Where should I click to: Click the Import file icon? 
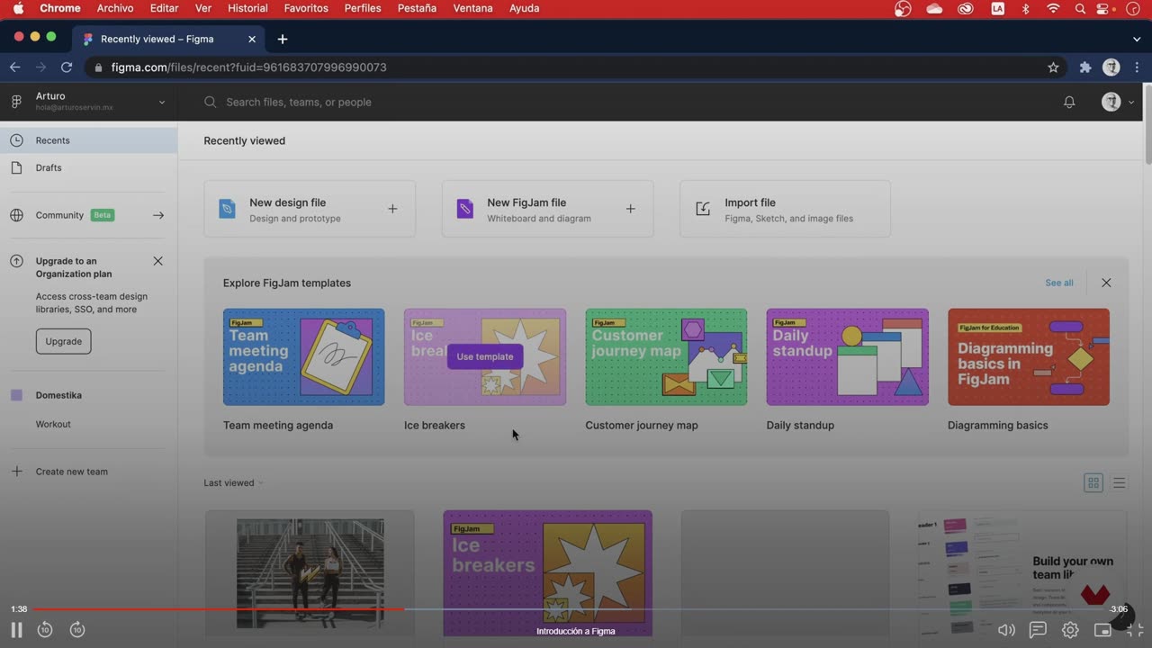(703, 209)
